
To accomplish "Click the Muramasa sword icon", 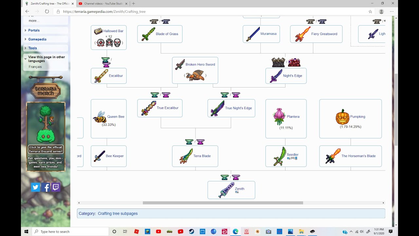I will pyautogui.click(x=253, y=34).
